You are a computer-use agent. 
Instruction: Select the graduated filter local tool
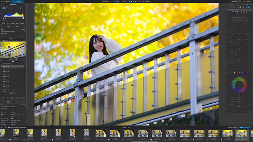point(238,12)
